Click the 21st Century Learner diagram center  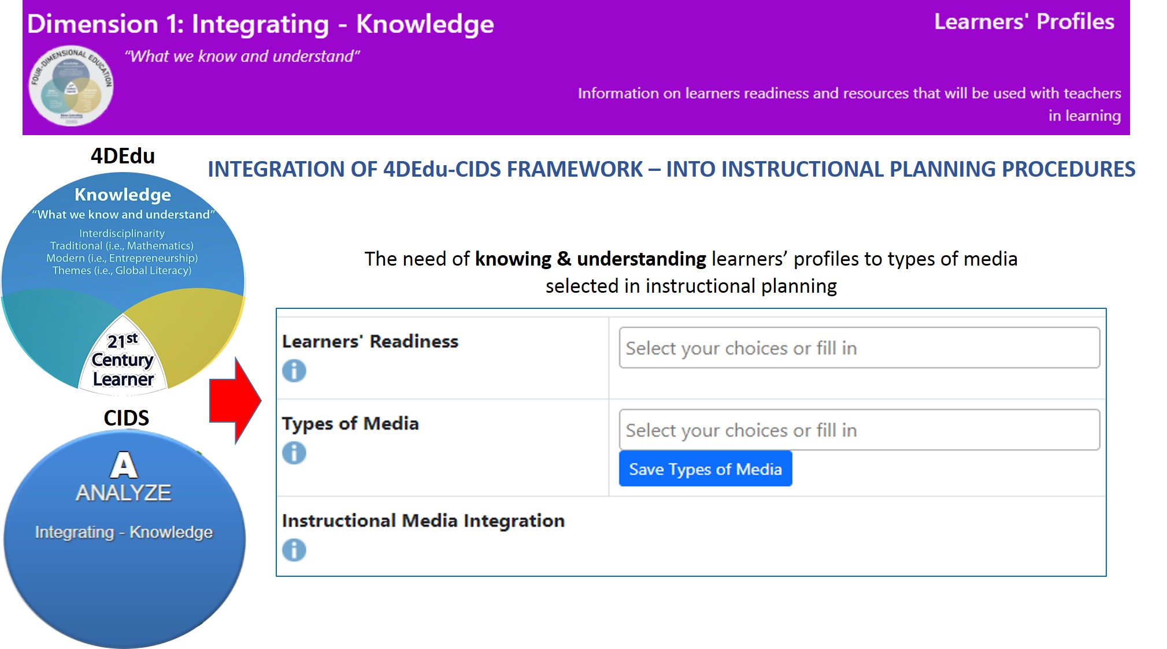coord(123,360)
